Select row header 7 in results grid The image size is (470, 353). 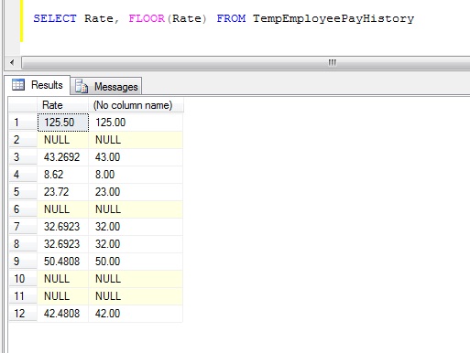pyautogui.click(x=23, y=227)
